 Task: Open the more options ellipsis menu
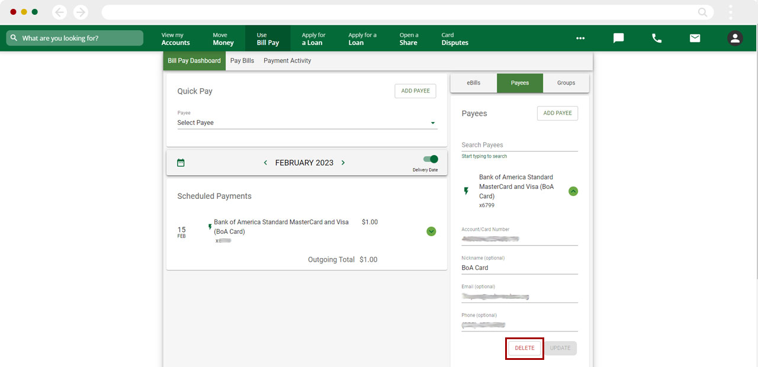580,38
